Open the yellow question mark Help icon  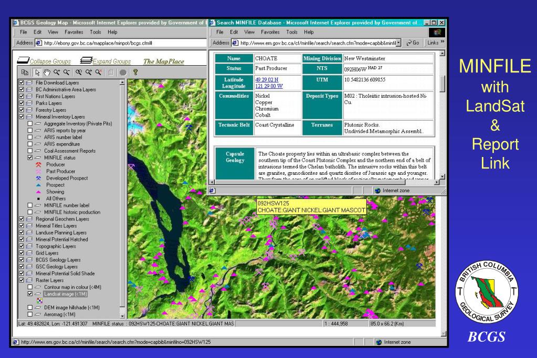[x=135, y=72]
